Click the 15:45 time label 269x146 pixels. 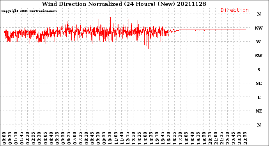[163, 138]
